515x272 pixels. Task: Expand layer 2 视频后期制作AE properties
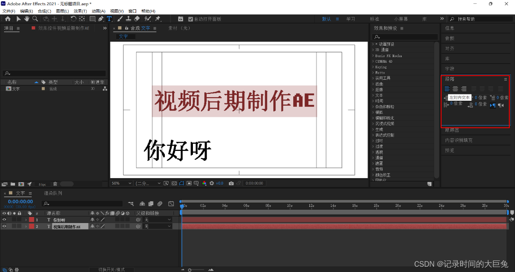pos(26,226)
